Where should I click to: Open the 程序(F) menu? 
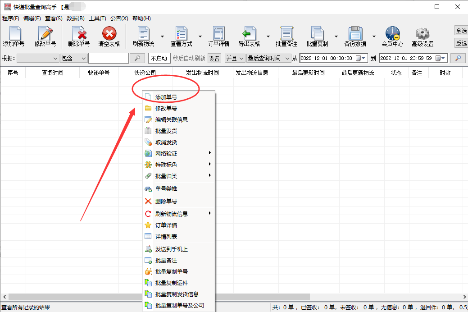[11, 18]
